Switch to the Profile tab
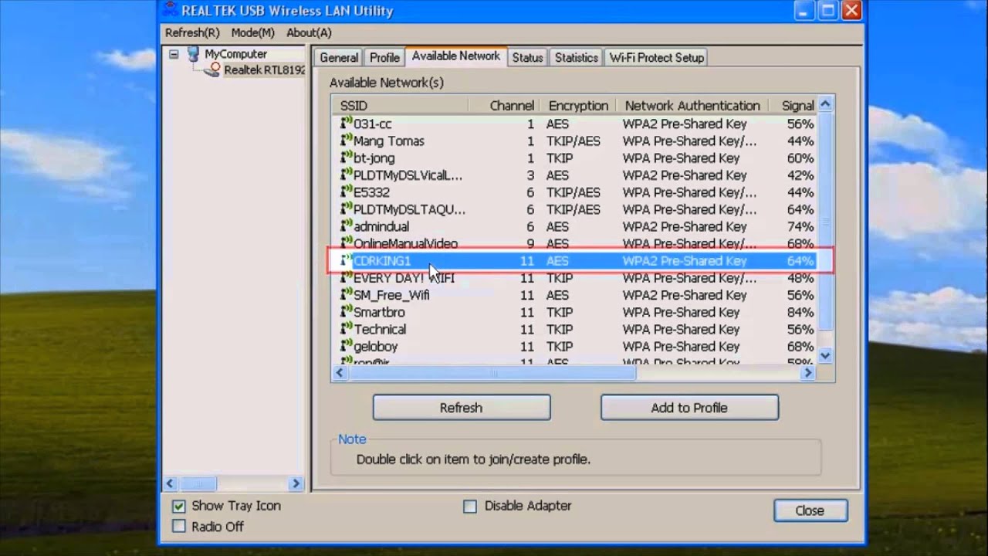Image resolution: width=988 pixels, height=556 pixels. pos(384,58)
